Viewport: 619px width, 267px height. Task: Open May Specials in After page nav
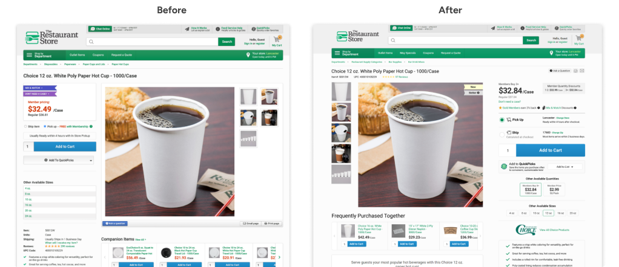408,53
